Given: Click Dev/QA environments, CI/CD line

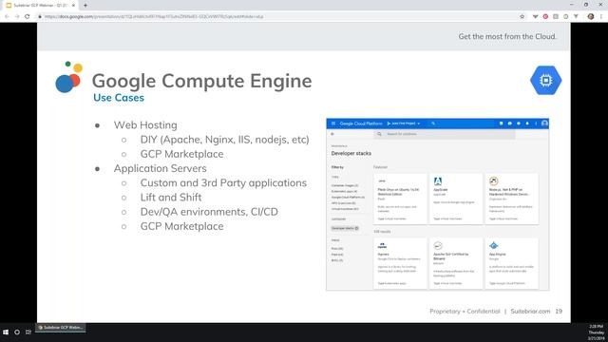Looking at the screenshot, I should [209, 212].
